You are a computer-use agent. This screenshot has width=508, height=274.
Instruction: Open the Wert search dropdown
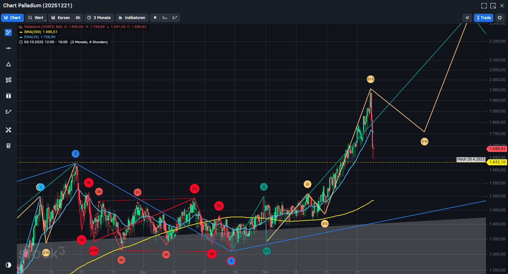36,18
